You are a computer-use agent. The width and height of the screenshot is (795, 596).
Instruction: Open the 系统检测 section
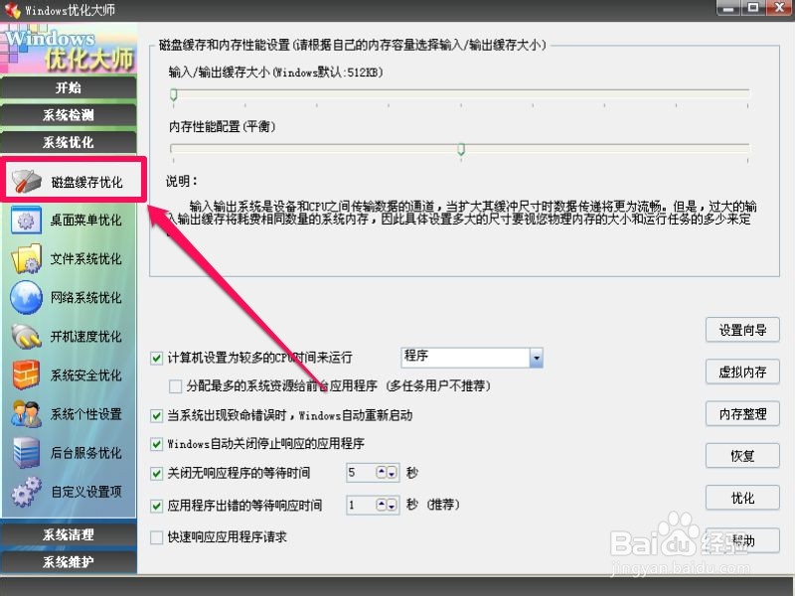click(x=69, y=115)
